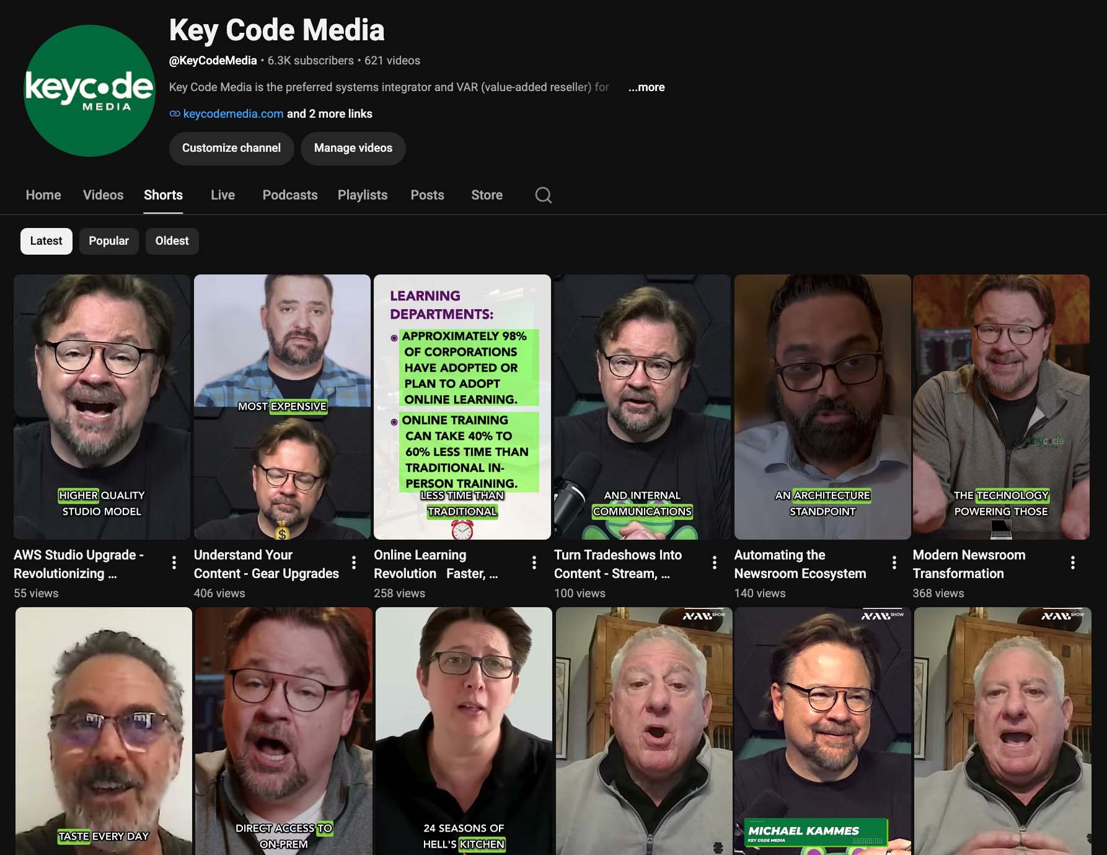Play the 'Direct Access To On-Prem' thumbnail
The image size is (1107, 855).
[x=284, y=731]
